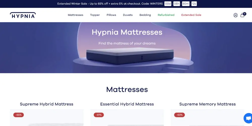The height and width of the screenshot is (126, 252).
Task: Click the 'Hypnia Mattresses' hero heading
Action: point(127,32)
